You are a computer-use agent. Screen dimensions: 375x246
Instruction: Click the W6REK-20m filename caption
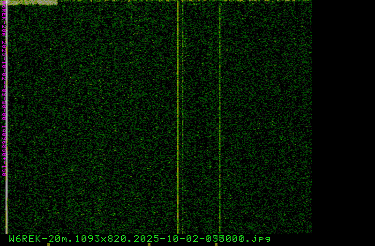pos(140,239)
